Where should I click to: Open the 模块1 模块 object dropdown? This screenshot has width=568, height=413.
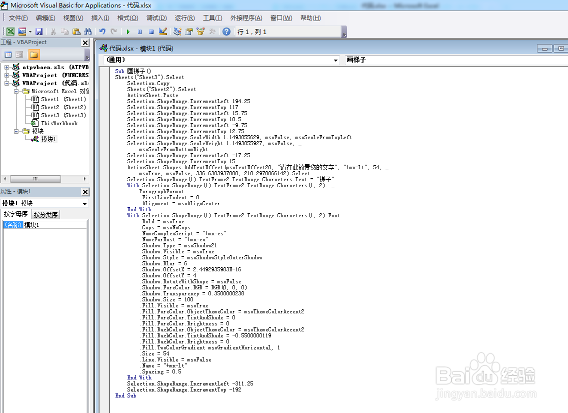point(84,204)
